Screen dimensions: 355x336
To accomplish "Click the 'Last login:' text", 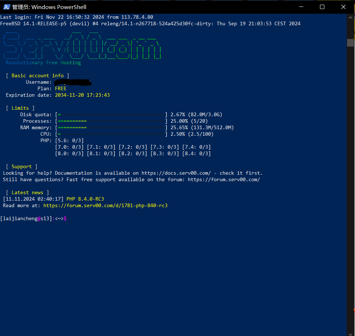I will tap(16, 17).
